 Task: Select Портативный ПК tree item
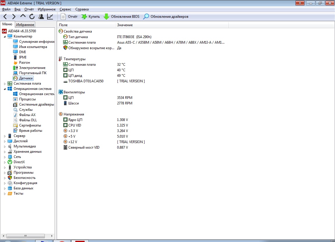pos(30,73)
